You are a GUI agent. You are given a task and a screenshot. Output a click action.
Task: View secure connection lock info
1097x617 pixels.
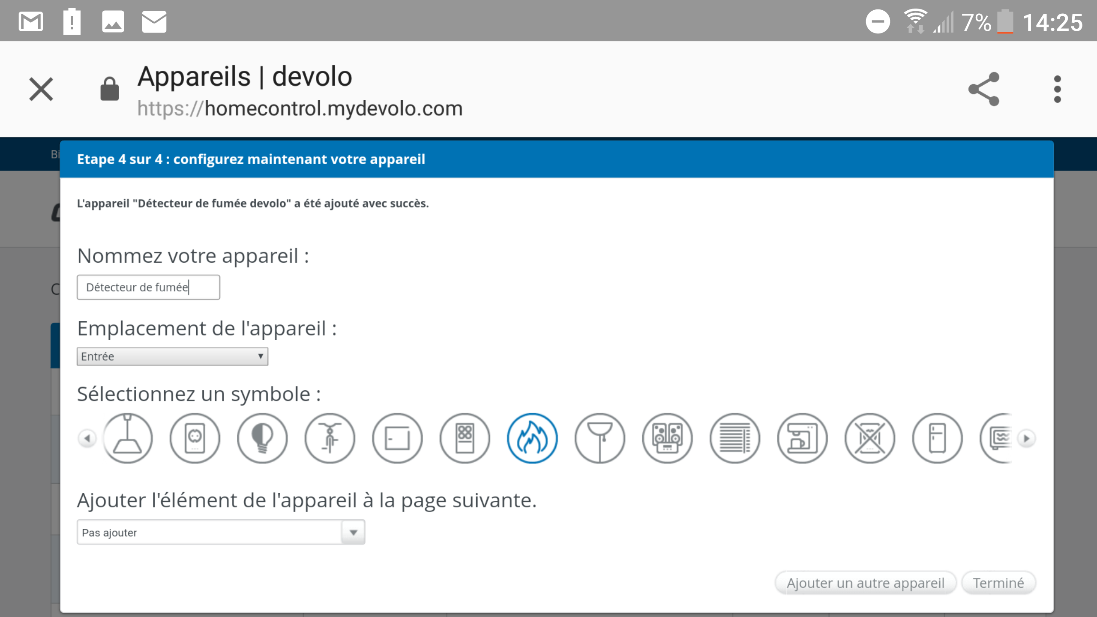point(110,89)
